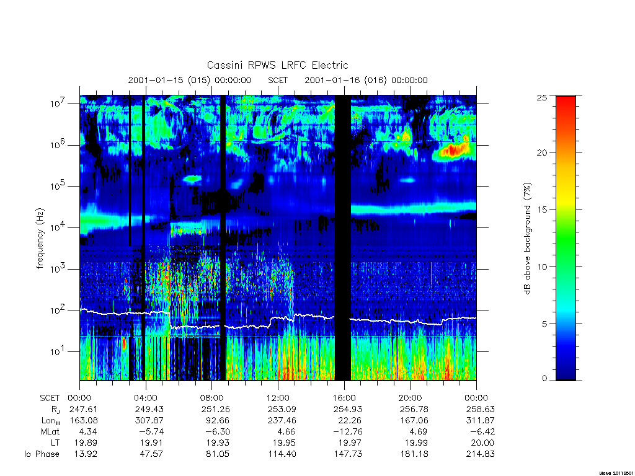Click the Io Phase value 181.18
This screenshot has height=476, width=635.
414,454
